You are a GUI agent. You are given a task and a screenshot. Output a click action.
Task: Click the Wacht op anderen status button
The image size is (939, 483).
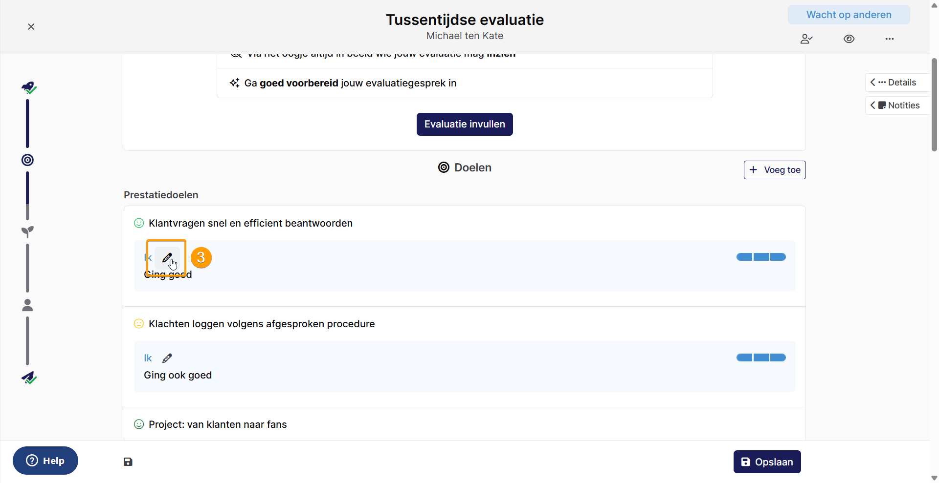(x=849, y=15)
